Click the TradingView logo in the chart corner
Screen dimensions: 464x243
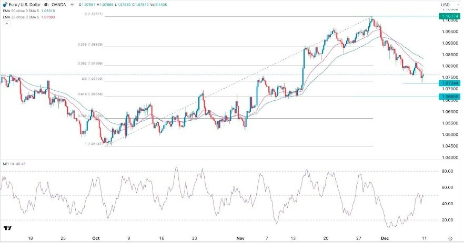coord(8,228)
